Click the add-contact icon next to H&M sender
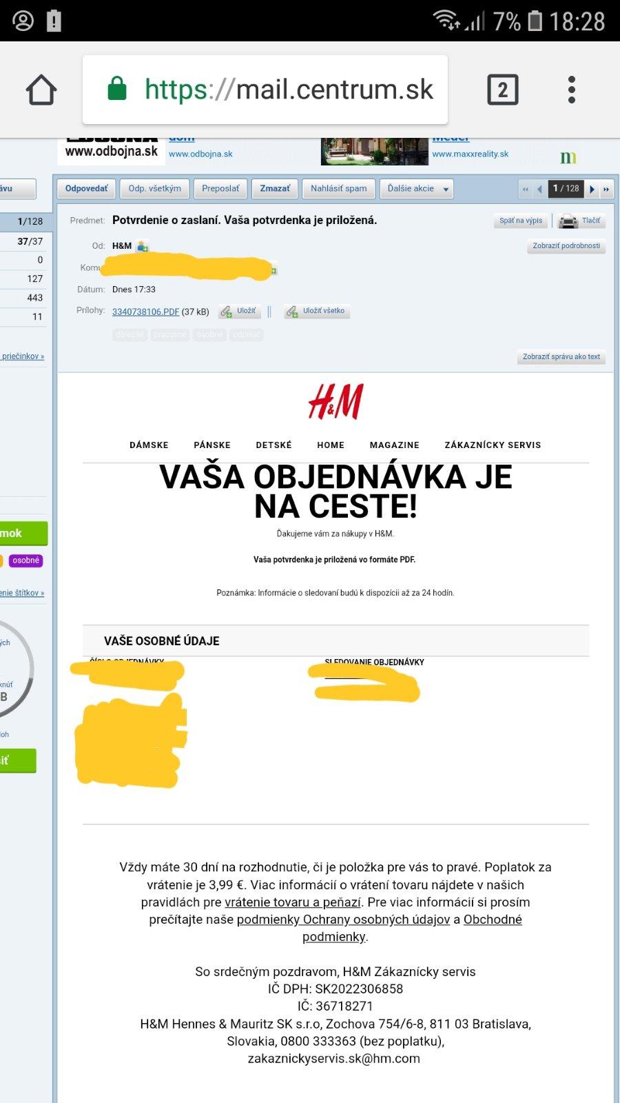Viewport: 620px width, 1103px height. [143, 245]
